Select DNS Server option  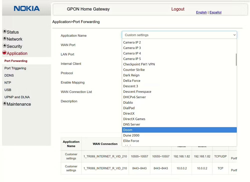point(179,124)
